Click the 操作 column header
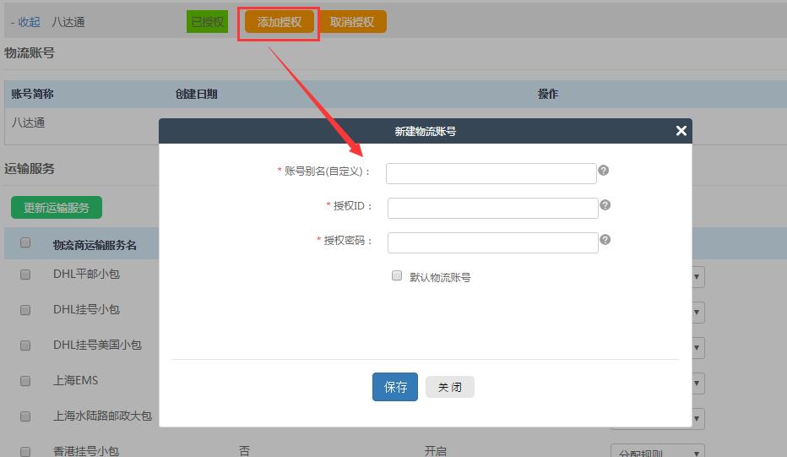Image resolution: width=787 pixels, height=457 pixels. [547, 94]
